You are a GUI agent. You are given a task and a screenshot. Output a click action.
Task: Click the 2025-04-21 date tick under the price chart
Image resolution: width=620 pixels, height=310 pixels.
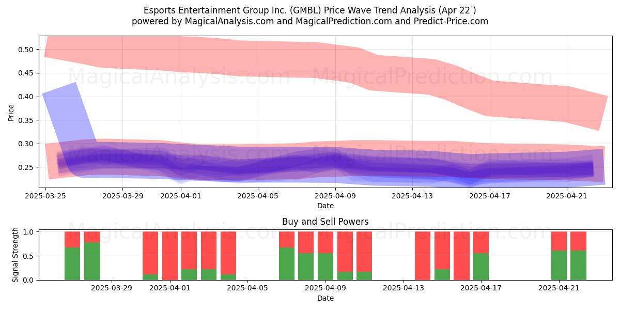click(x=567, y=196)
